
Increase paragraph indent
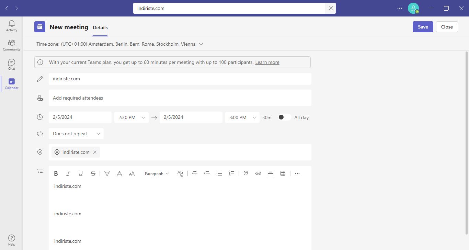point(207,173)
